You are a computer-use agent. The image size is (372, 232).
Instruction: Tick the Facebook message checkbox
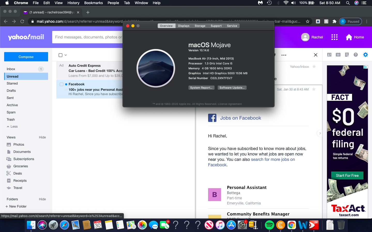[62, 84]
